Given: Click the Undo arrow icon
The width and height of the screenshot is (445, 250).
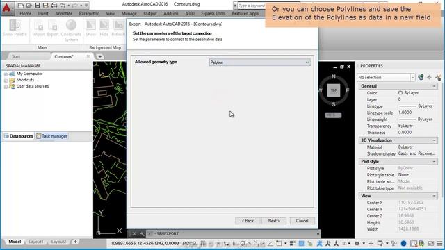Looking at the screenshot, I should [63, 6].
